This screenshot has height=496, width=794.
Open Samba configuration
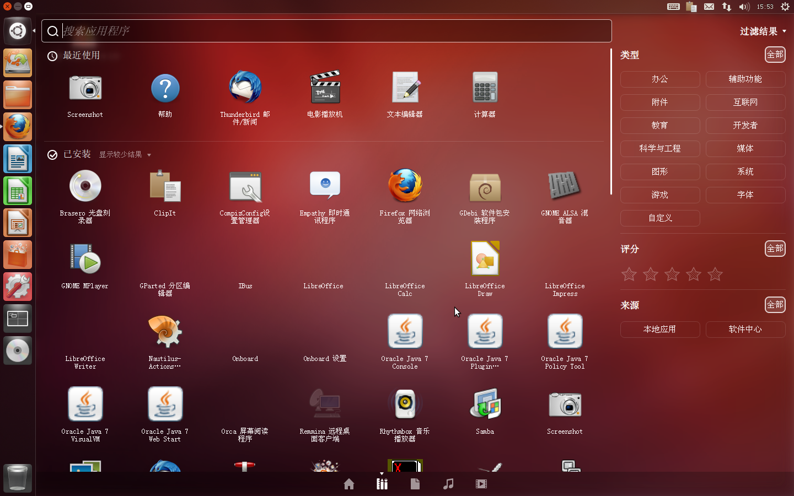tap(485, 411)
